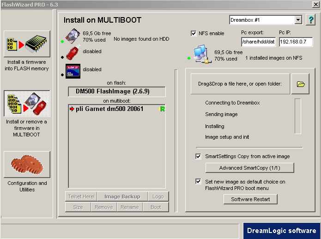Screen dimensions: 321x239
Task: Click the Image Backup button
Action: click(x=122, y=196)
